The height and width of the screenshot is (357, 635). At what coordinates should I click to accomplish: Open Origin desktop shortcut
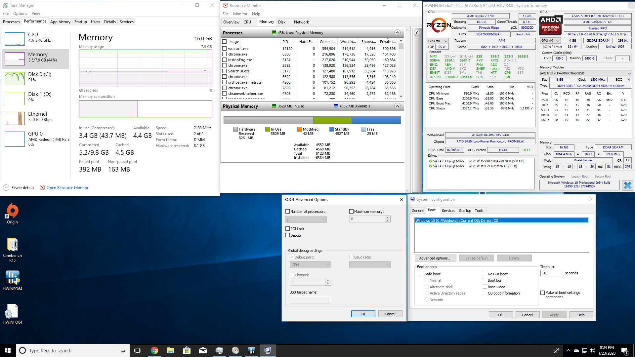point(13,214)
